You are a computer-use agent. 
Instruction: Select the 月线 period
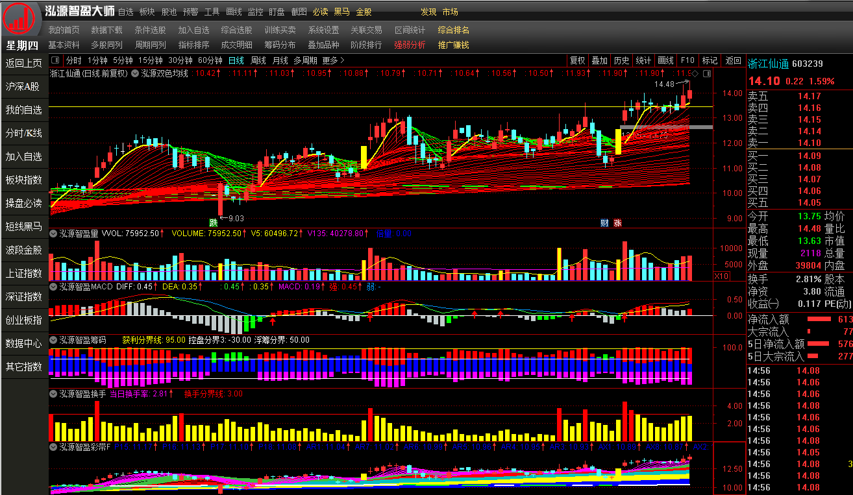tap(280, 60)
